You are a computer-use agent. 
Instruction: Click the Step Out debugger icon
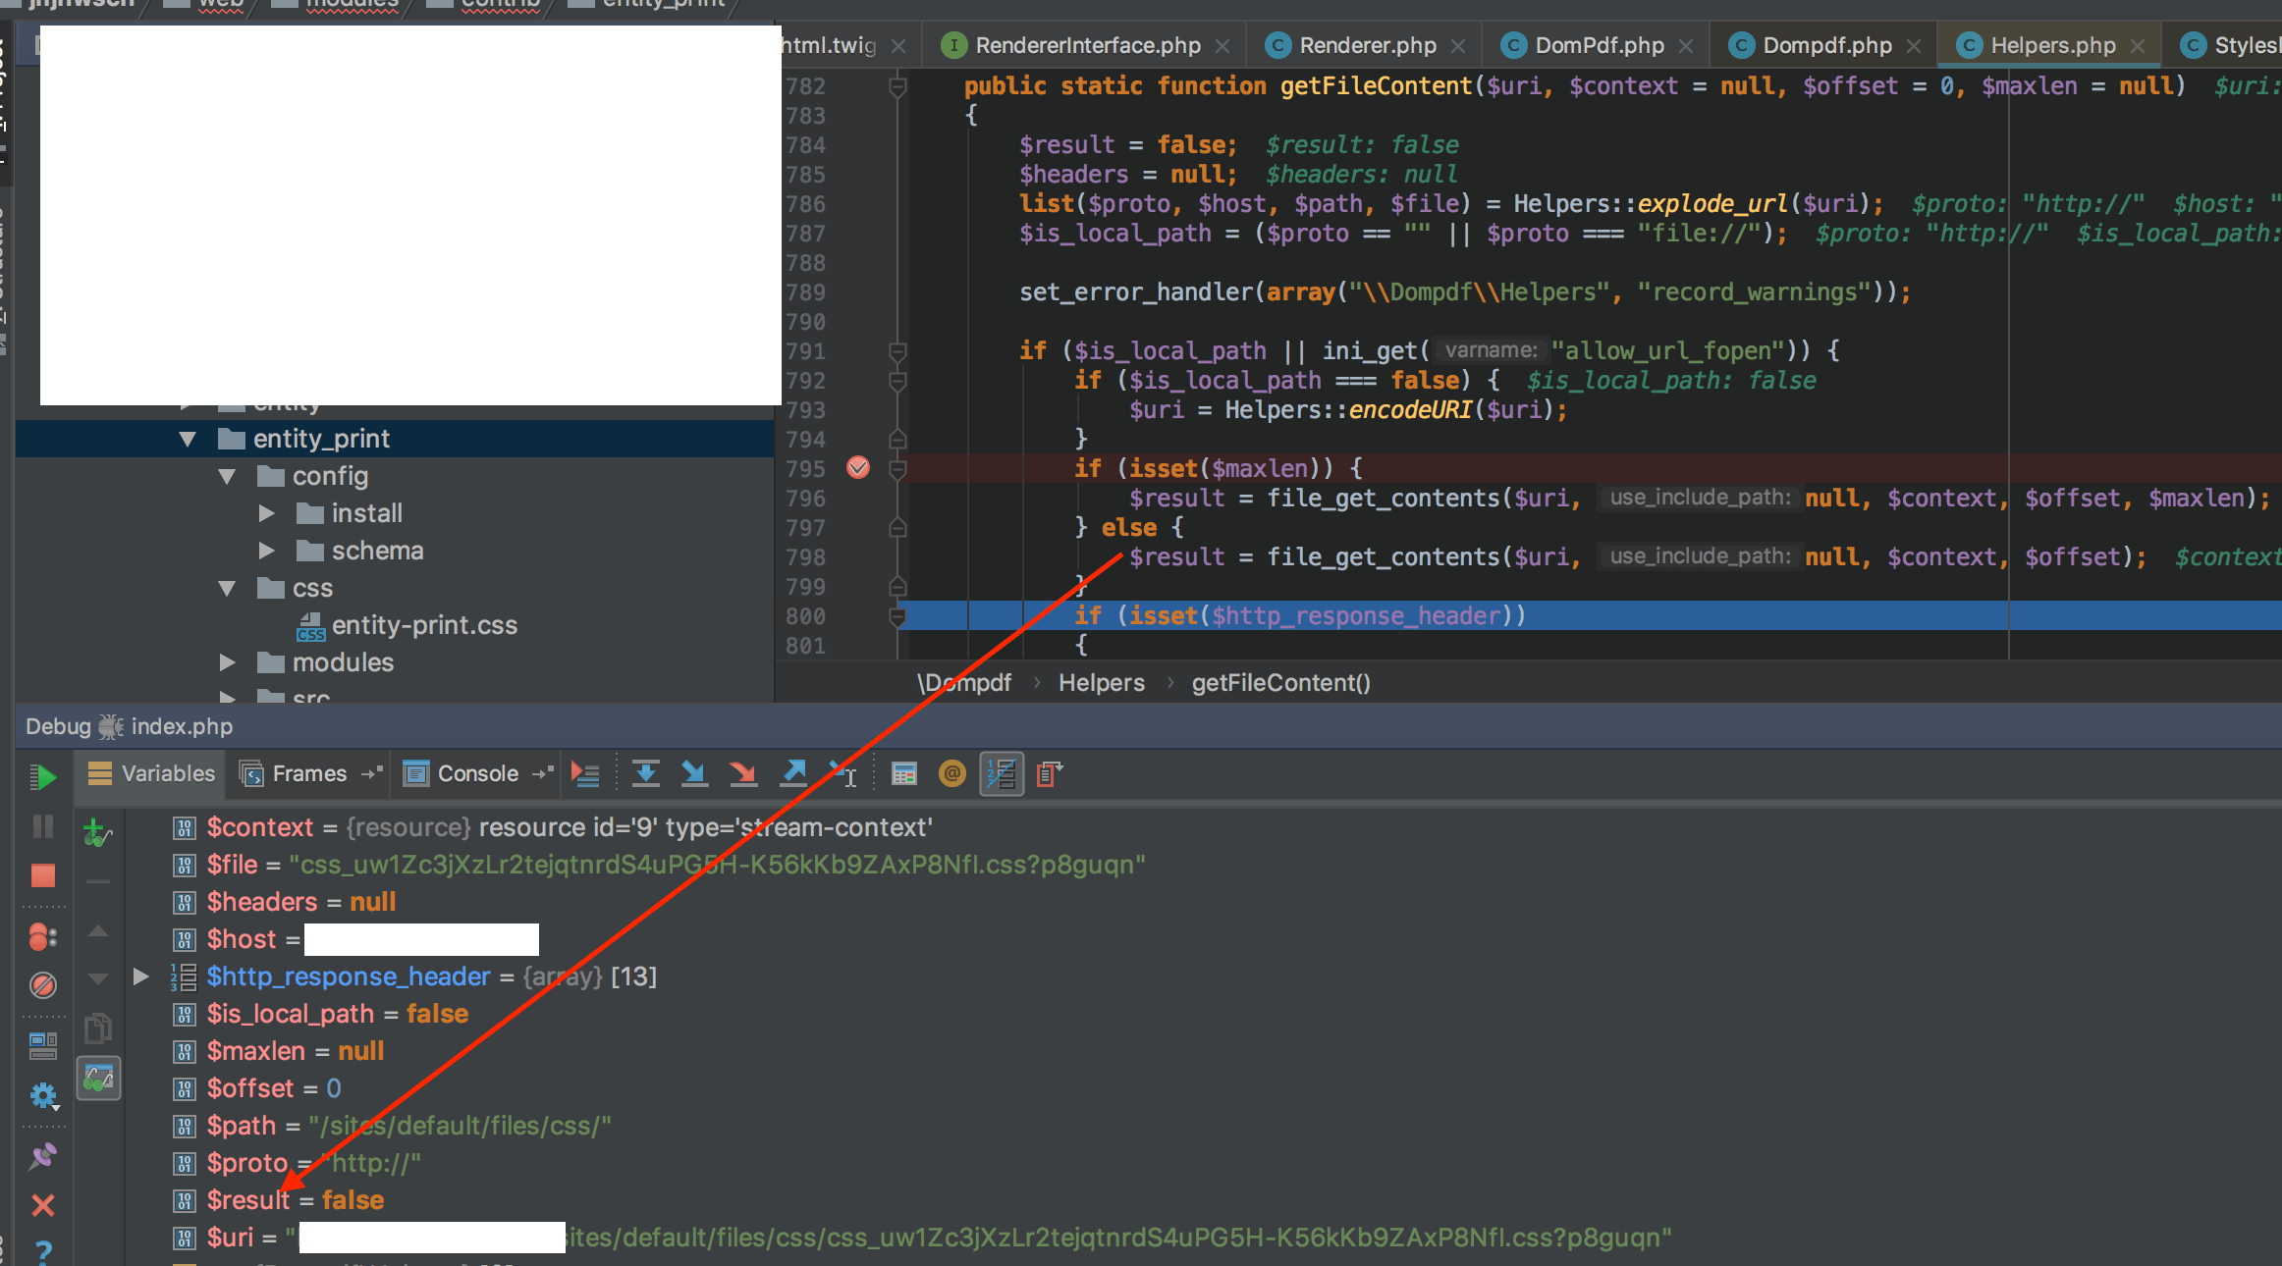793,774
